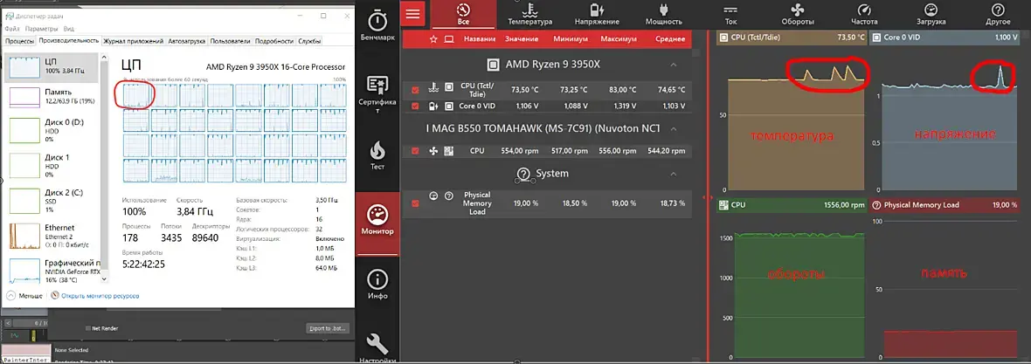The width and height of the screenshot is (1031, 364).
Task: Select Диск 0 (D:) in performance list
Action: click(x=52, y=130)
